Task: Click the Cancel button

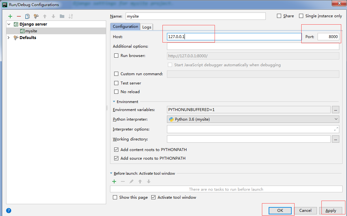Action: coord(305,211)
